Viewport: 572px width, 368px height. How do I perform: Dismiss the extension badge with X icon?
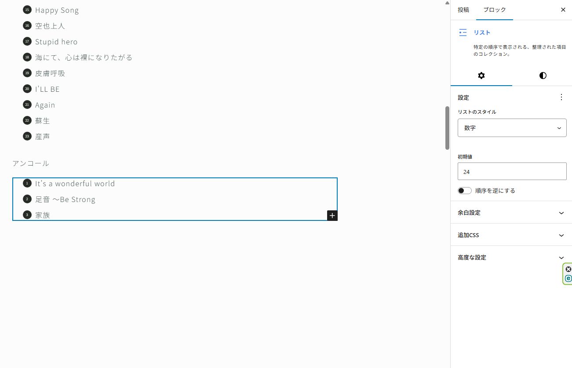(x=568, y=269)
